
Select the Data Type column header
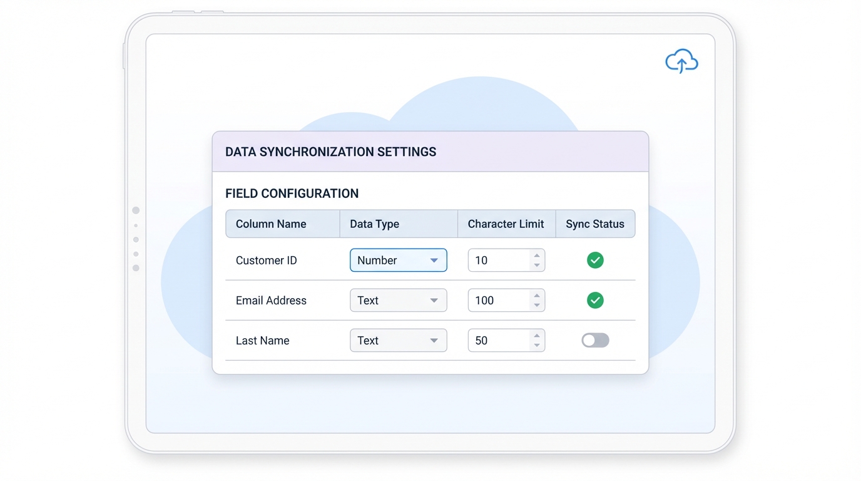pos(374,224)
